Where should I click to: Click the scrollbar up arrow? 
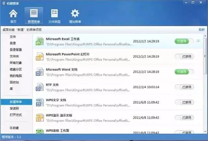pos(205,36)
